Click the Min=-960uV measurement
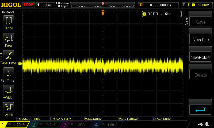 (170, 119)
